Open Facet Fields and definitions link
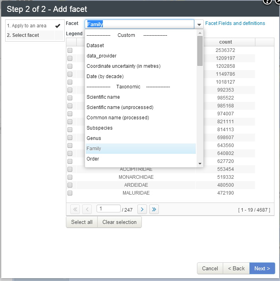Viewport: 280px width, 281px height. (235, 23)
